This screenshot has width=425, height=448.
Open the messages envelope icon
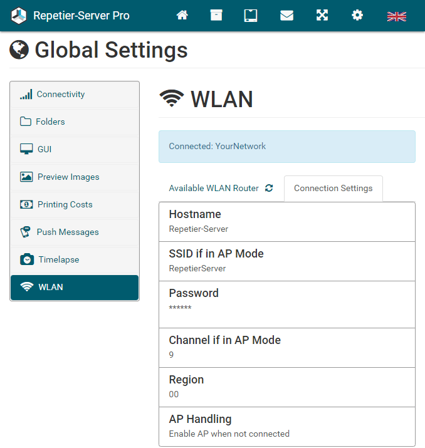tap(286, 16)
